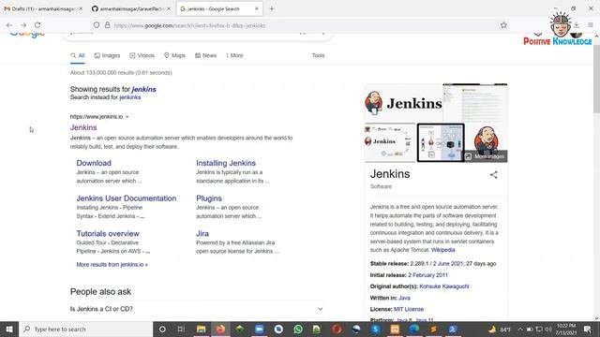Click the '2 June 2021' stable release link
This screenshot has height=337, width=600.
448,264
